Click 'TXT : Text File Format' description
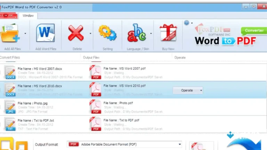 pos(33,129)
